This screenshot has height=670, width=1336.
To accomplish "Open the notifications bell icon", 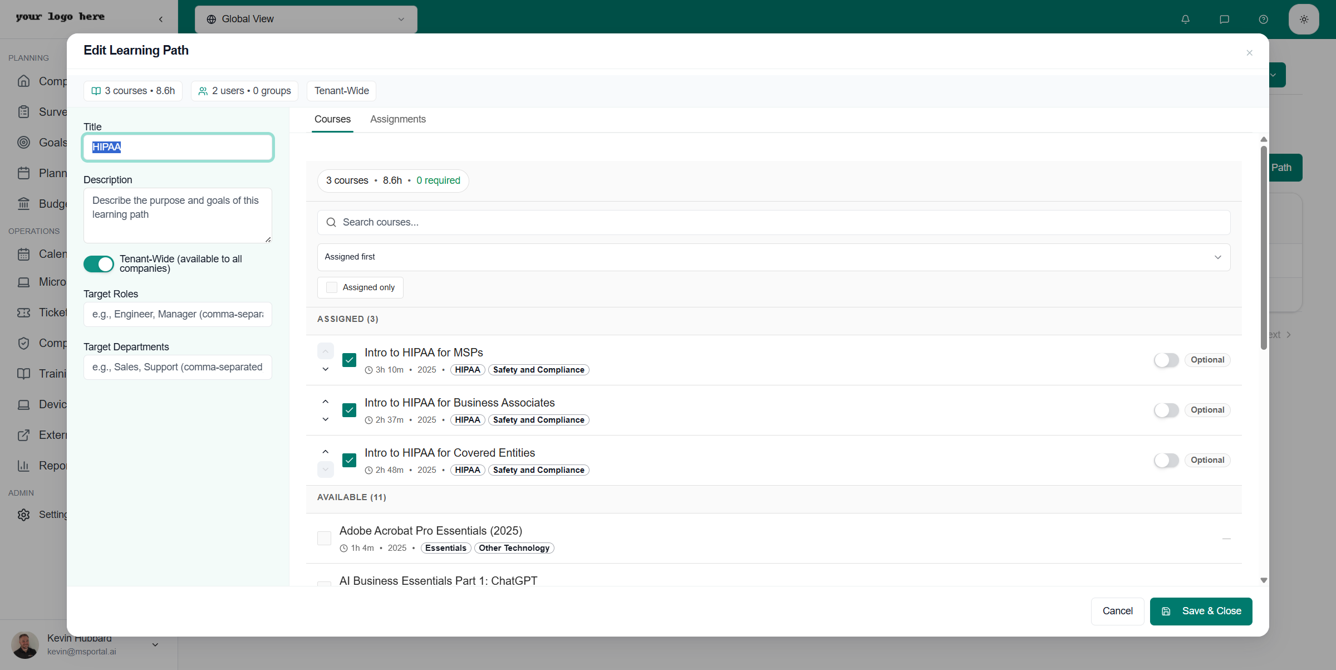I will [1185, 19].
